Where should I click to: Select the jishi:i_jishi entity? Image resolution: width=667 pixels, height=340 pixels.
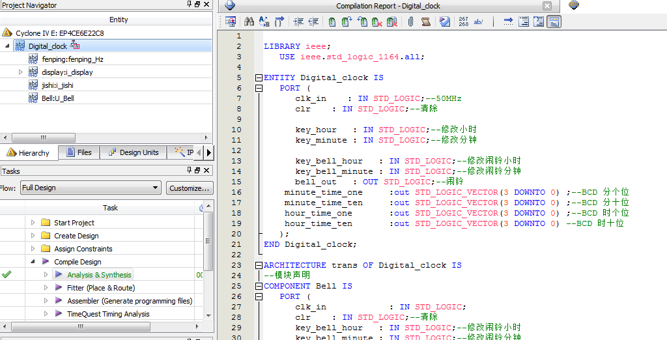click(x=57, y=85)
